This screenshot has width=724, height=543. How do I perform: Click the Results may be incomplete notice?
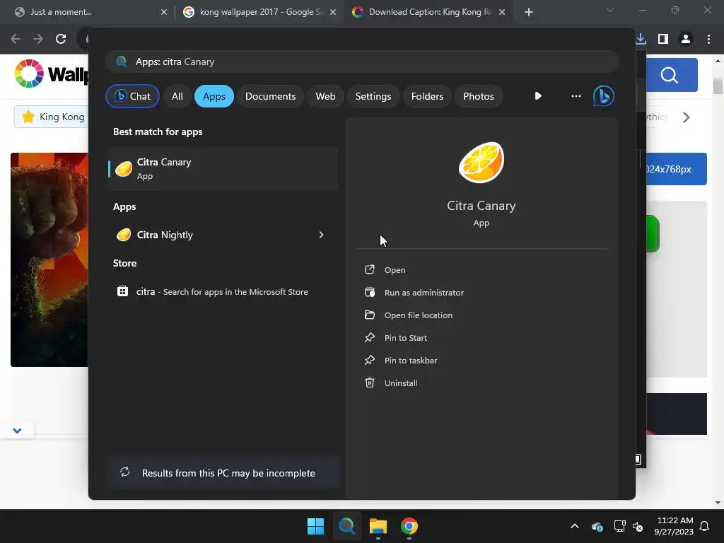(x=223, y=473)
